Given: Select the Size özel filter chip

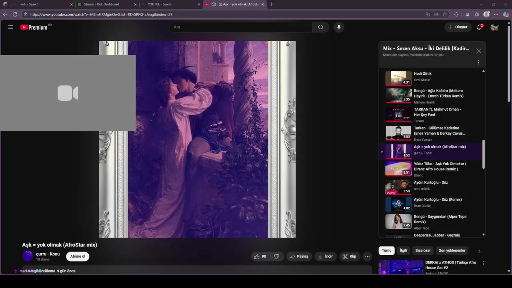Looking at the screenshot, I should pos(423,250).
